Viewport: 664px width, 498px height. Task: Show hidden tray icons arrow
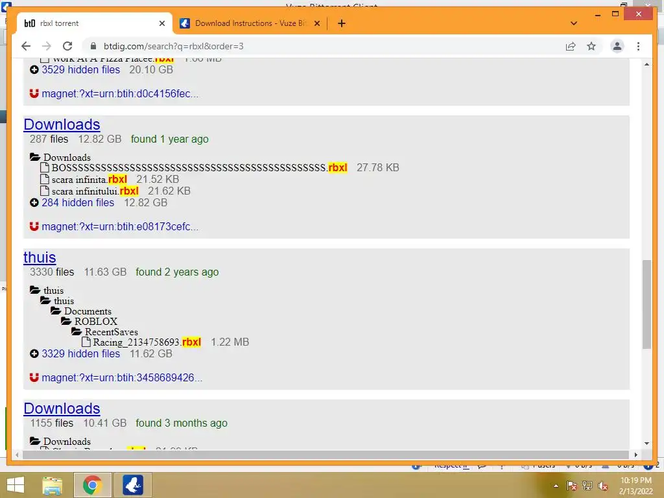tap(556, 486)
